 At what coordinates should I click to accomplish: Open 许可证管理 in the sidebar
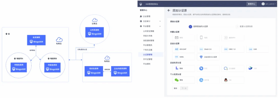pyautogui.click(x=147, y=59)
